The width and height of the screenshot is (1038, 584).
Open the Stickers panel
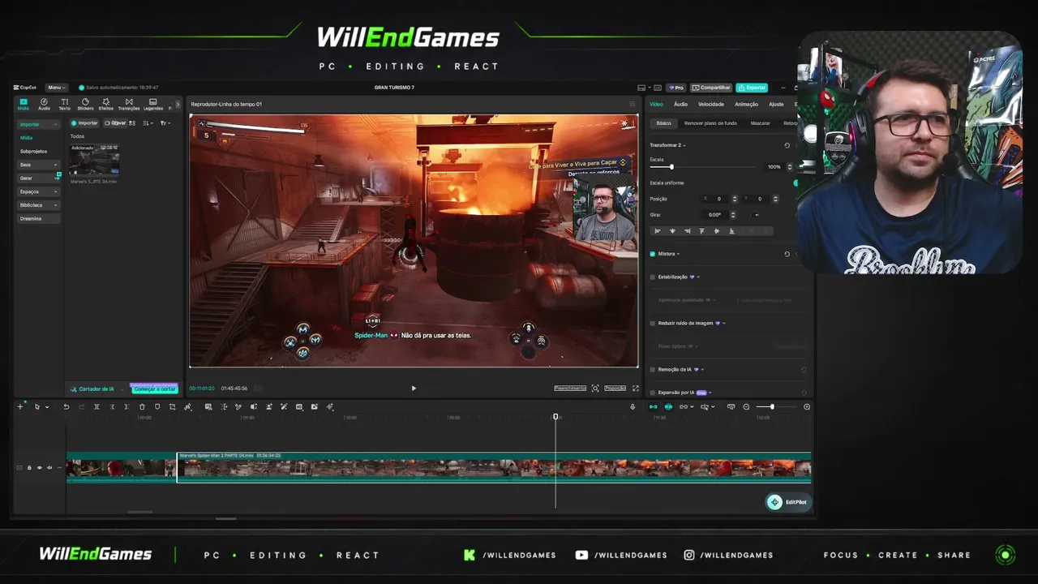[85, 104]
